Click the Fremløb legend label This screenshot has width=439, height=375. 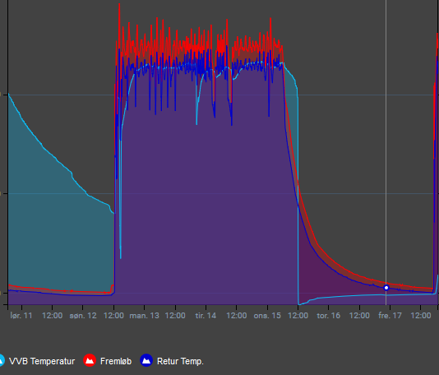coord(116,361)
